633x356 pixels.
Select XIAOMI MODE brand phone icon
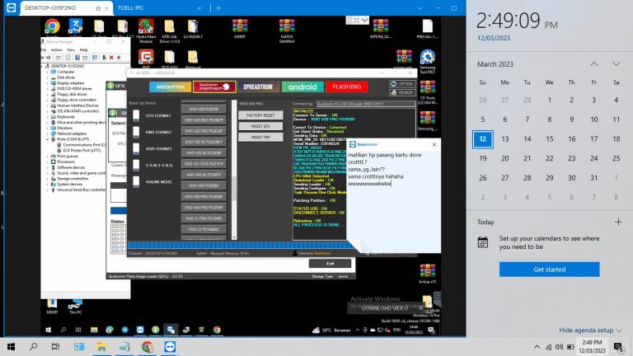click(x=136, y=181)
